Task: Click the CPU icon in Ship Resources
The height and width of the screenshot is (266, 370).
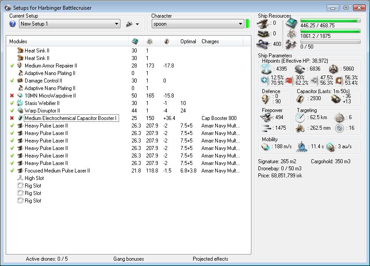Action: click(292, 23)
